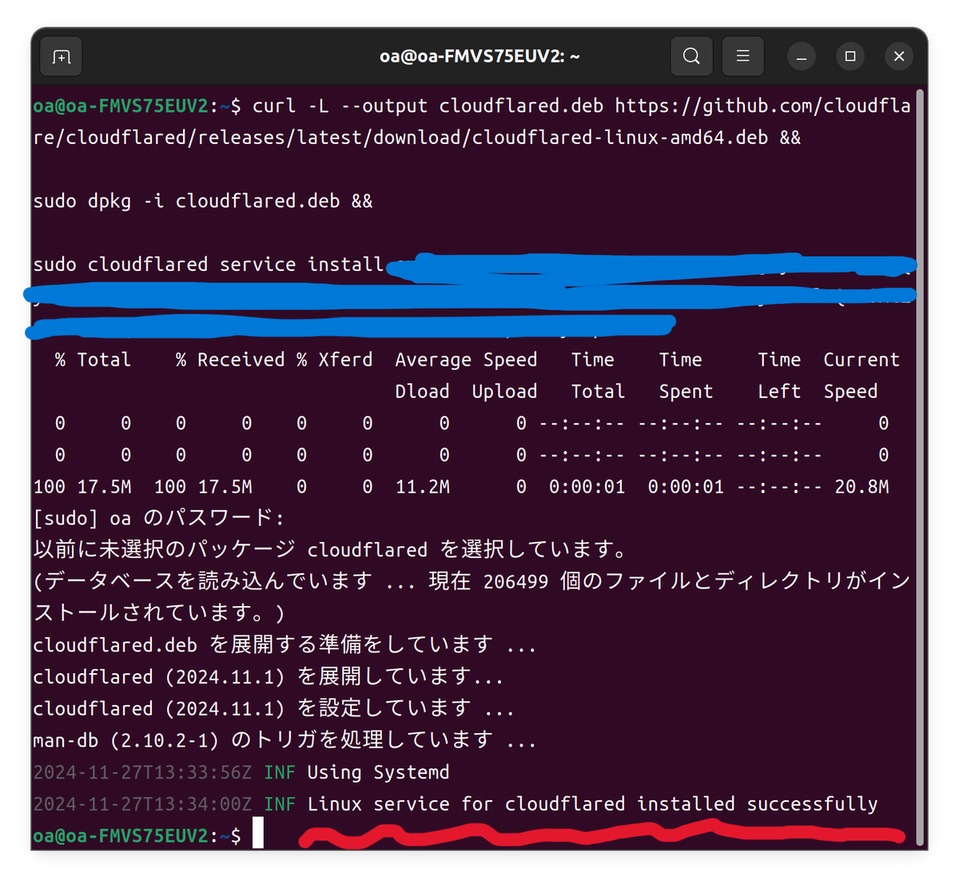The height and width of the screenshot is (885, 959).
Task: Click the 0:00:01 Time Total value
Action: tap(587, 487)
